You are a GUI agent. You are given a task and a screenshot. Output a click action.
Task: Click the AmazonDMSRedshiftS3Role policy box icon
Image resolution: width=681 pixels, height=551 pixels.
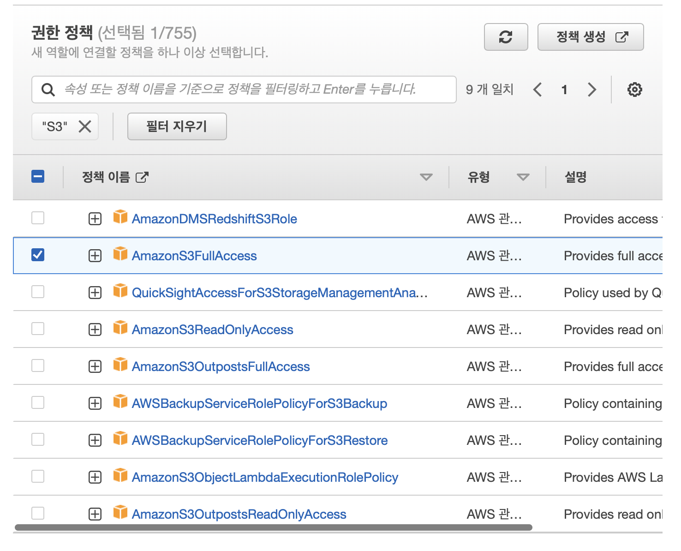[120, 216]
